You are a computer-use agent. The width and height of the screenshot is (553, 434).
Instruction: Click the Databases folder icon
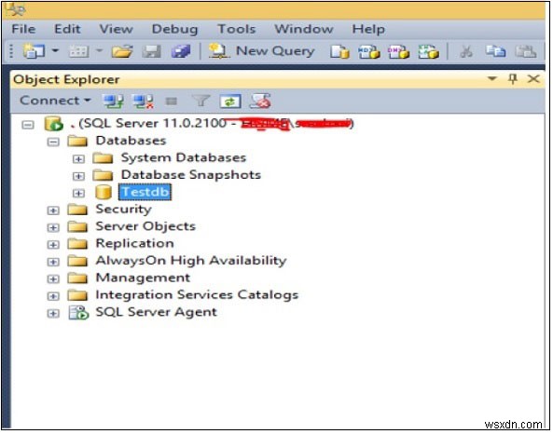click(77, 142)
